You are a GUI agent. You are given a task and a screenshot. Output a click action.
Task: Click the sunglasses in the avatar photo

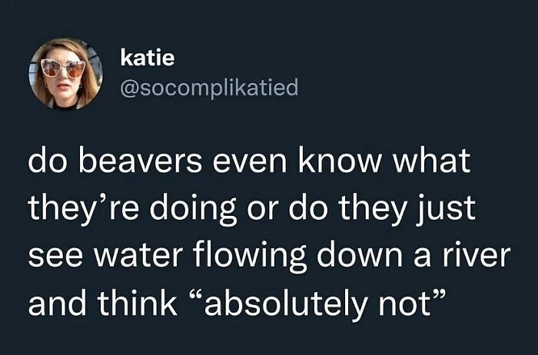click(64, 68)
